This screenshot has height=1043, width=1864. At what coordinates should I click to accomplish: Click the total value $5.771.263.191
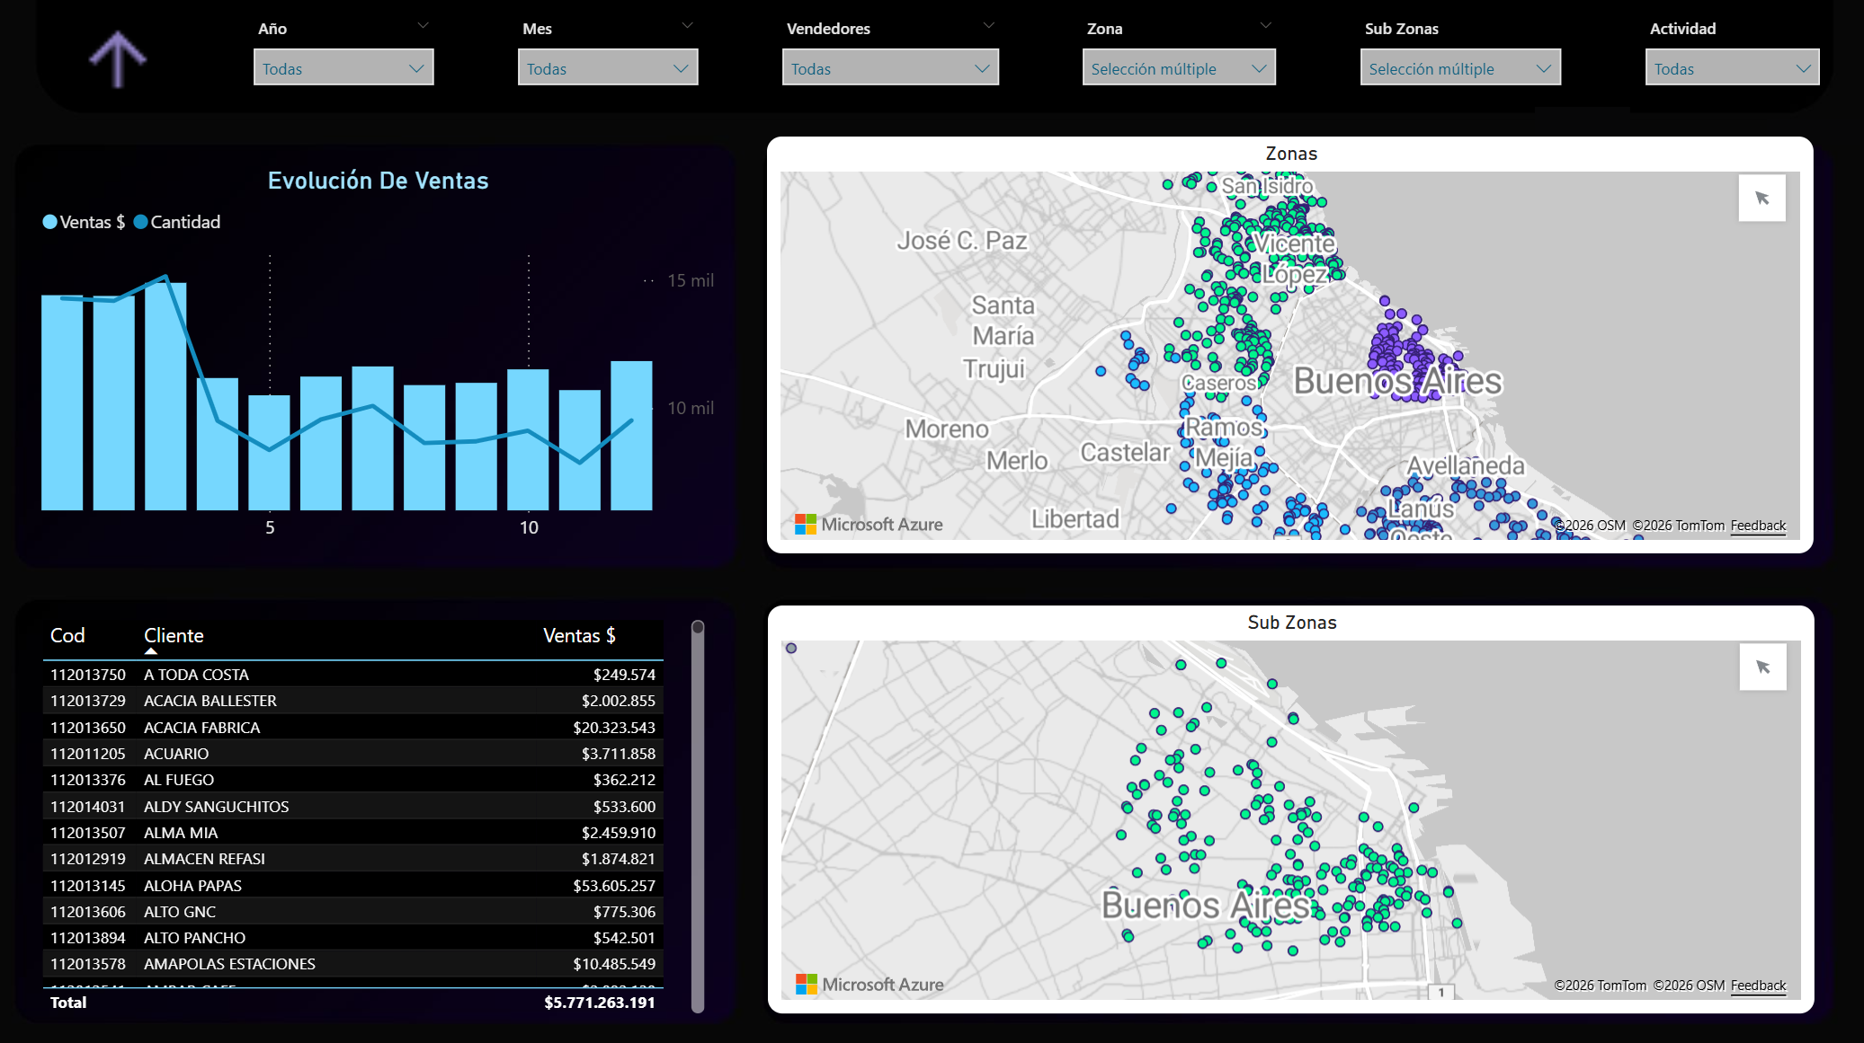[x=599, y=1003]
